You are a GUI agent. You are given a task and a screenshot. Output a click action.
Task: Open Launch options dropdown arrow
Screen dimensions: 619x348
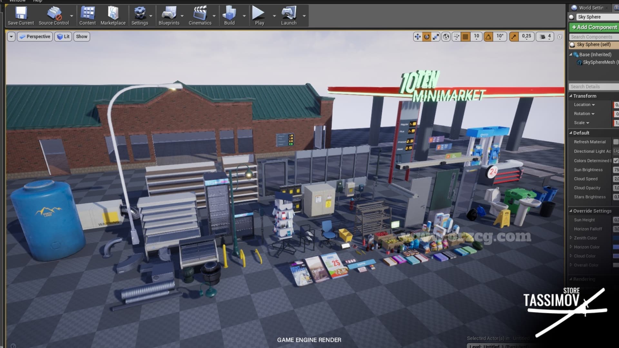click(x=304, y=16)
